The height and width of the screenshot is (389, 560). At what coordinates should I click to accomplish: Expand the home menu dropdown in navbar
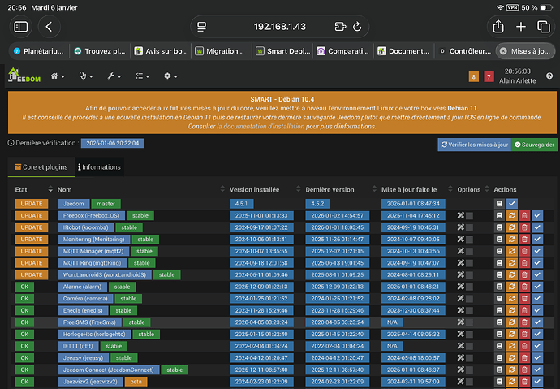[58, 76]
